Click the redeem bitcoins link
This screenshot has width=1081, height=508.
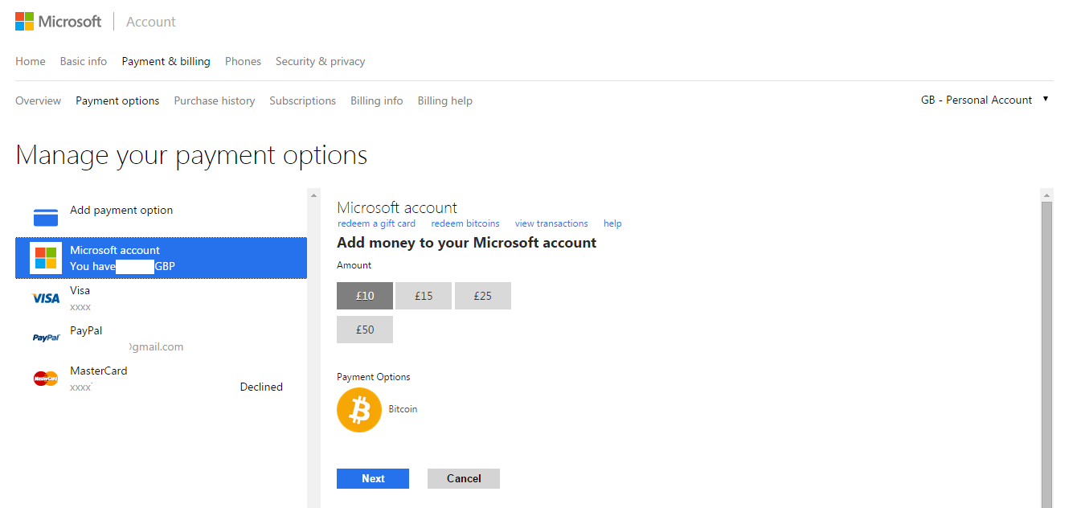465,223
